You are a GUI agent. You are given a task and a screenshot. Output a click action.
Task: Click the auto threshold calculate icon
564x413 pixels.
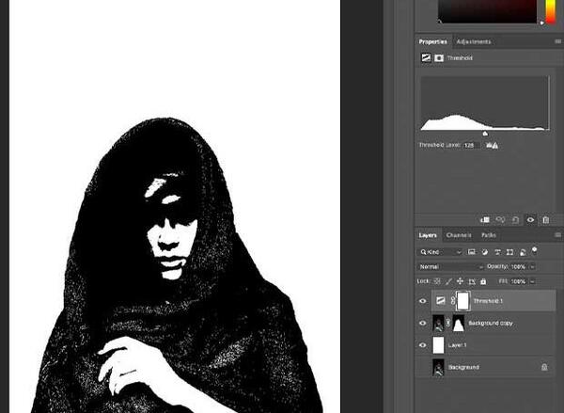click(x=492, y=145)
